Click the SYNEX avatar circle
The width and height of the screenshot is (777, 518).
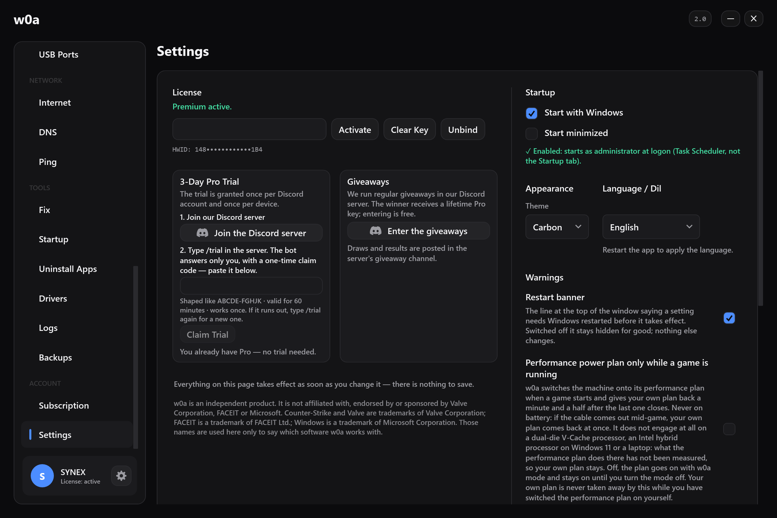click(x=42, y=476)
